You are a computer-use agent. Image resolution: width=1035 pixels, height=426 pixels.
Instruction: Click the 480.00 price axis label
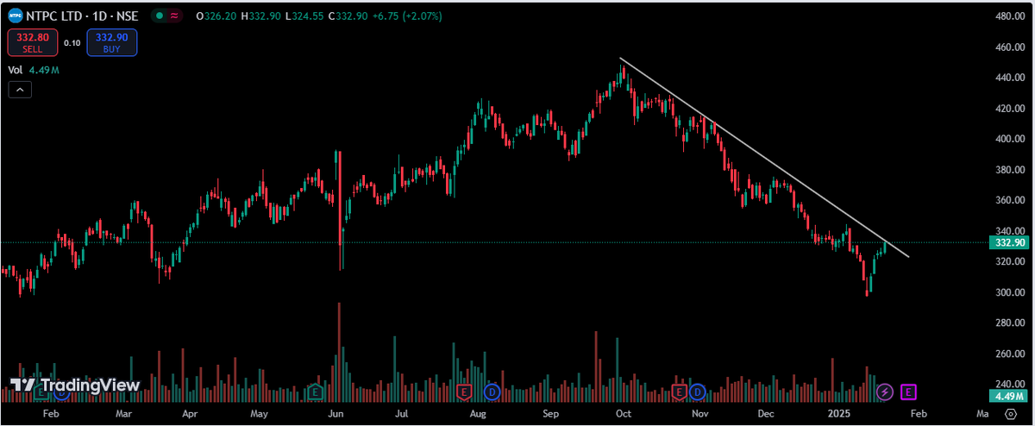[1008, 16]
